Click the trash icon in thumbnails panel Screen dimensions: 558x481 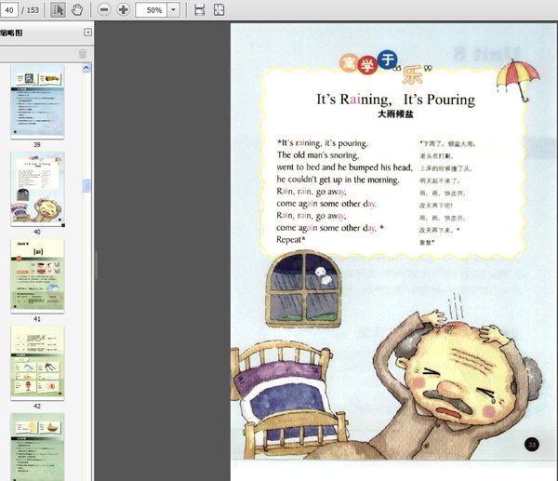point(82,53)
